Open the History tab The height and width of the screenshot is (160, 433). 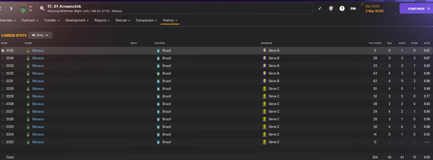coord(170,20)
